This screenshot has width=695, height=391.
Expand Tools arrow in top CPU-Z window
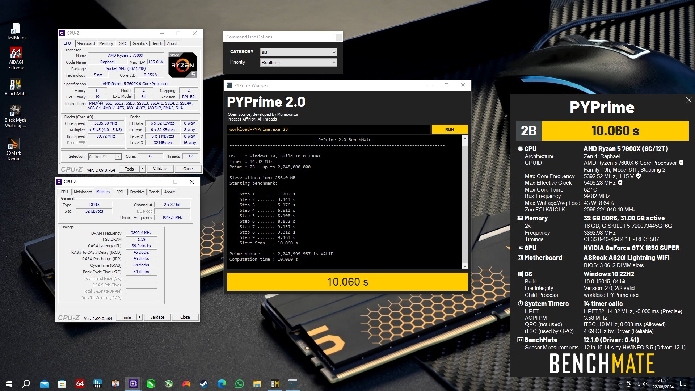point(142,169)
